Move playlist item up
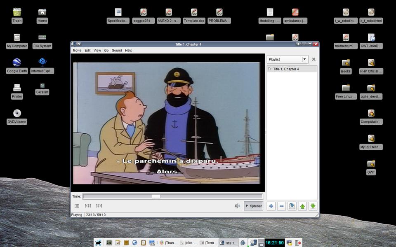The height and width of the screenshot is (247, 396). coord(302,206)
